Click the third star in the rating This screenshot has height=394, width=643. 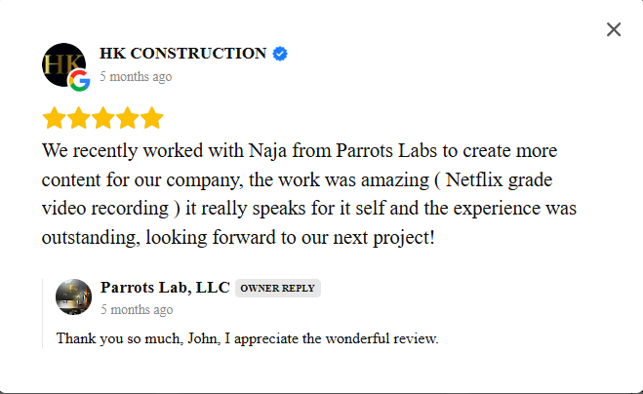102,119
